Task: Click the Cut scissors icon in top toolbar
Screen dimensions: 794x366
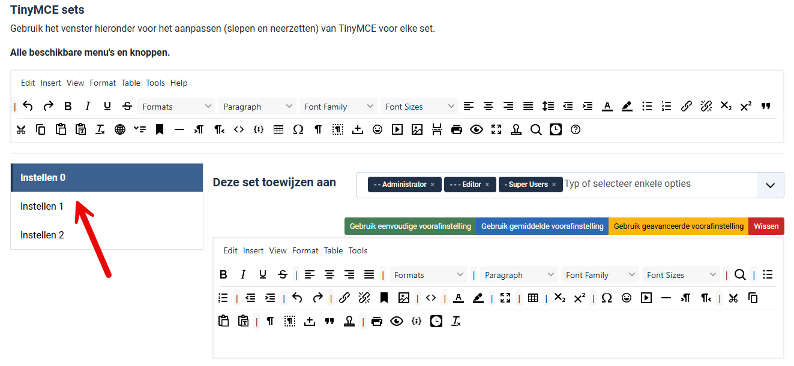Action: point(21,129)
